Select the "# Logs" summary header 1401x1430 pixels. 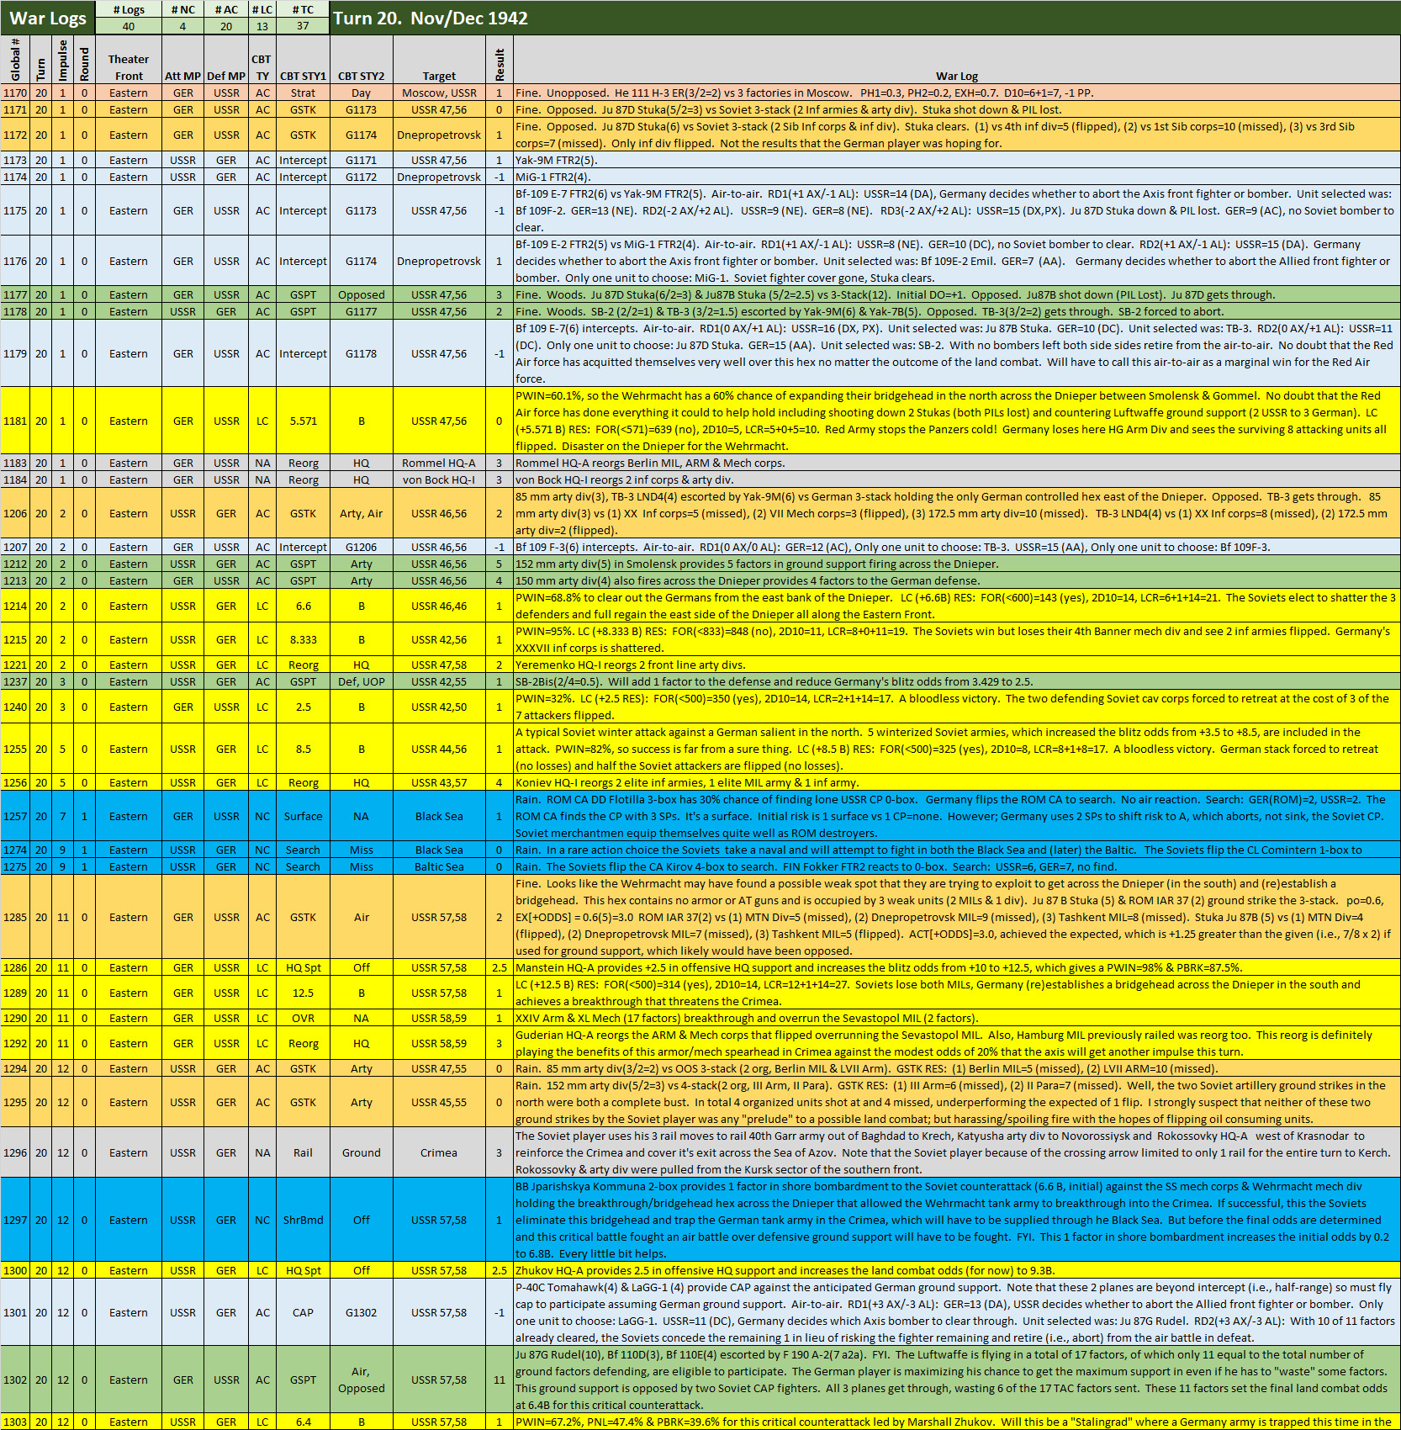[x=129, y=9]
